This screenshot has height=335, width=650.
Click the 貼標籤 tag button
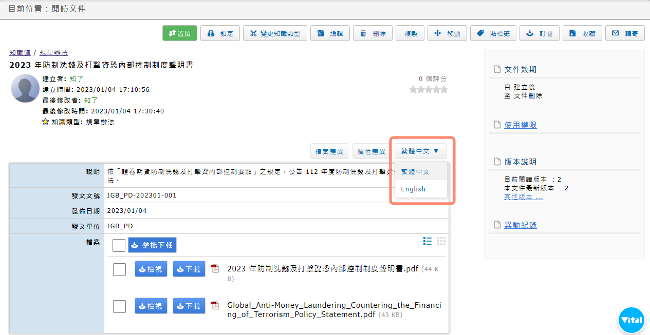tap(493, 33)
